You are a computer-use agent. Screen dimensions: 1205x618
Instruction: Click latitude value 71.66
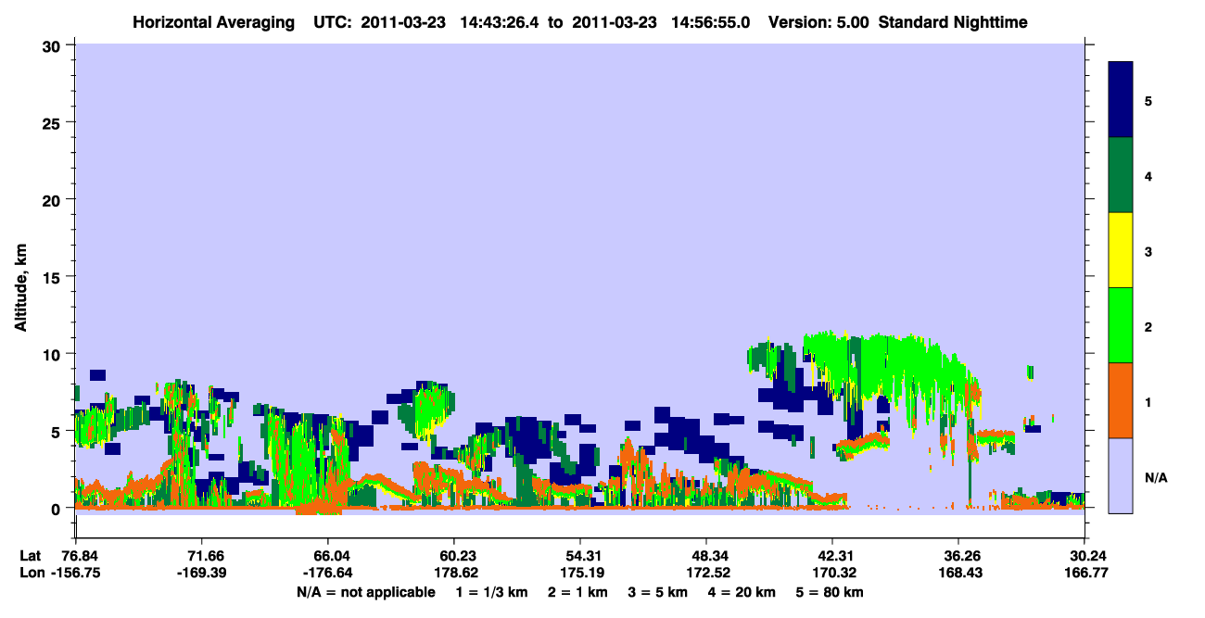pos(201,555)
